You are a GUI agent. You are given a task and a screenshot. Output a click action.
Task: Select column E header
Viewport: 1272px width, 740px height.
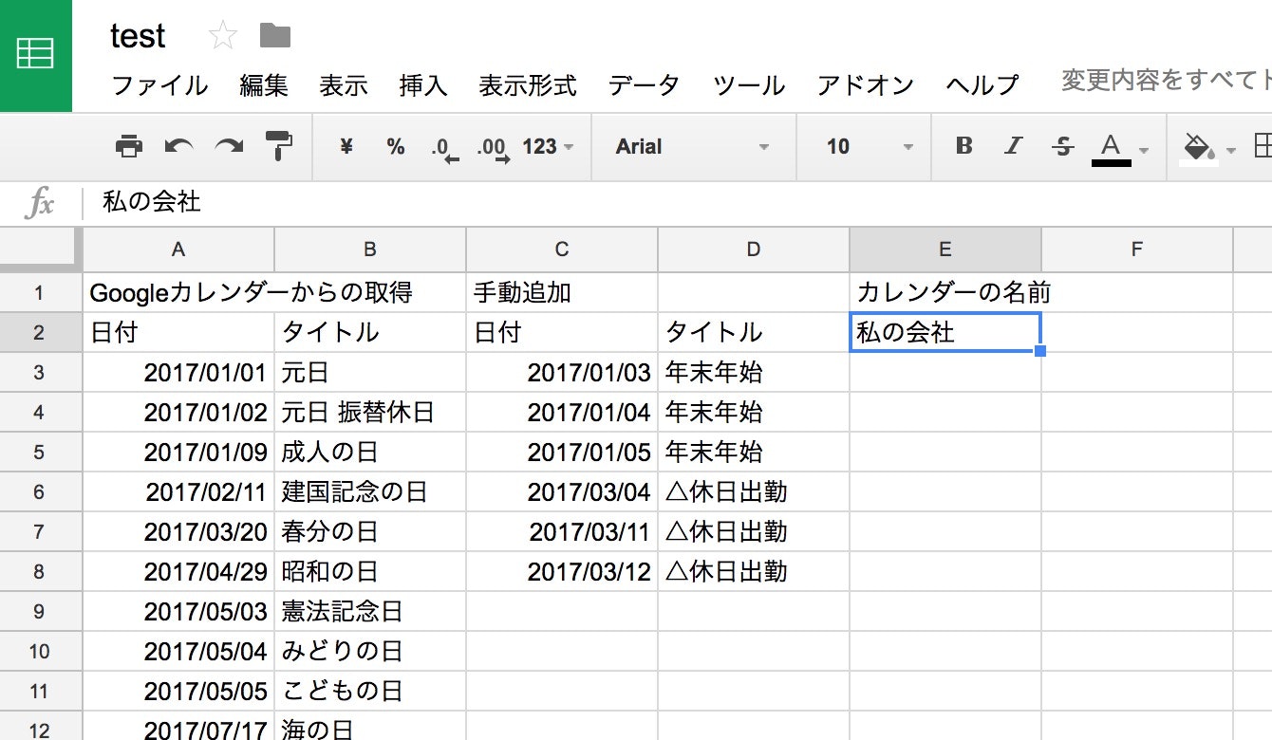click(945, 250)
